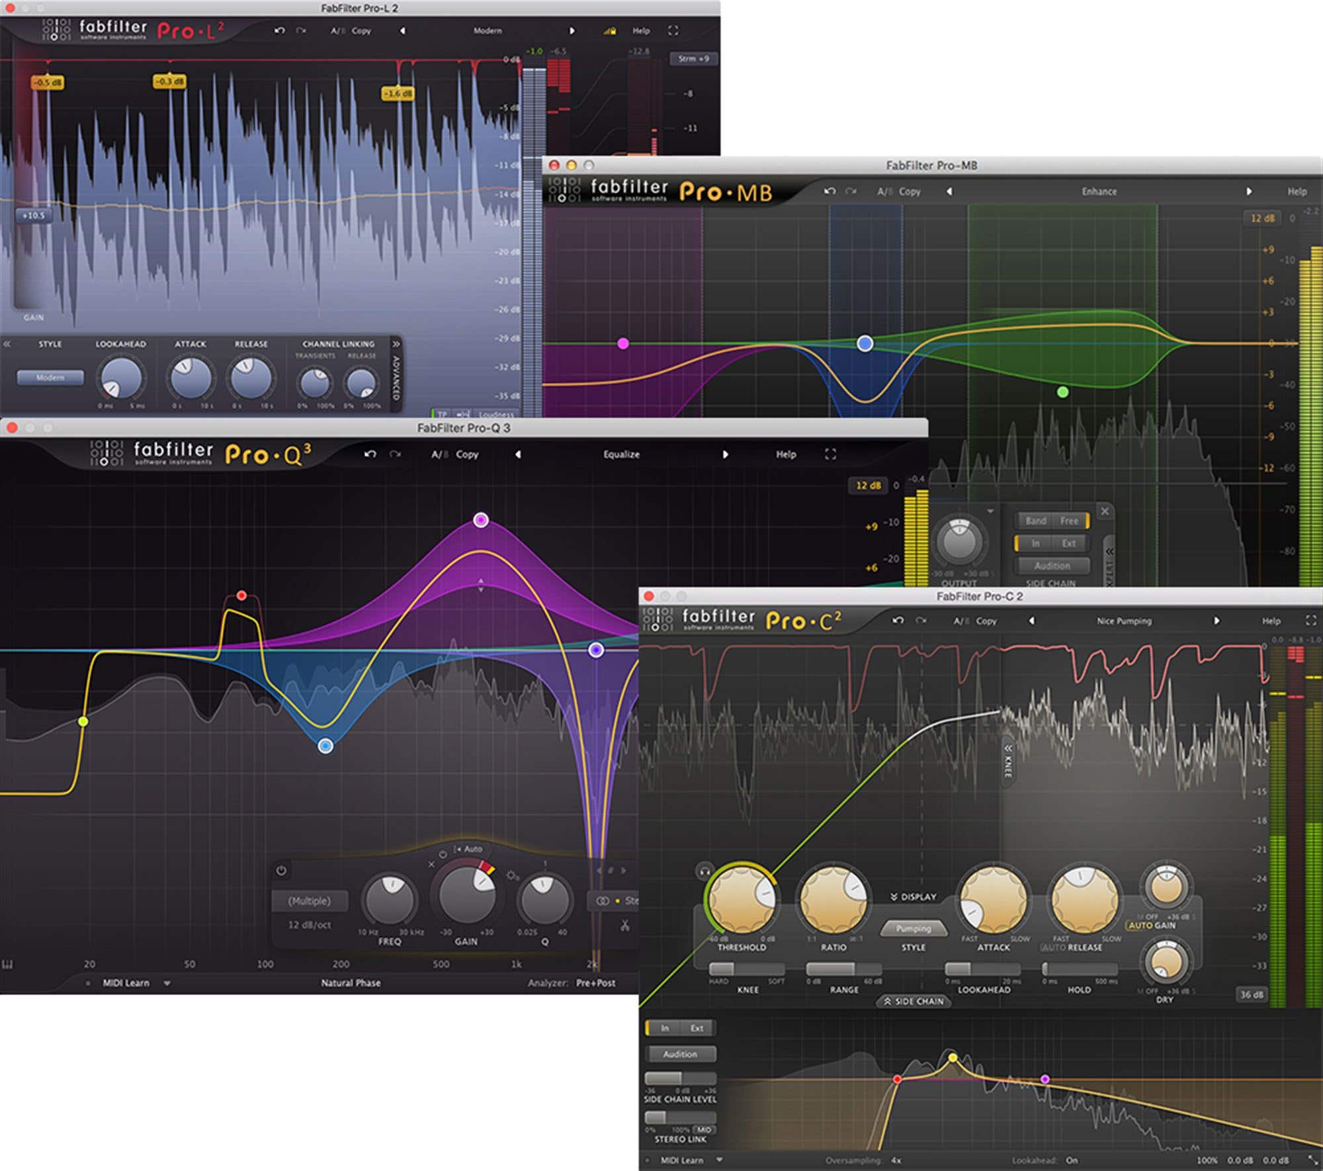Click the Side Chain Level slider in Pro-C 2
The image size is (1323, 1171).
(x=680, y=1078)
